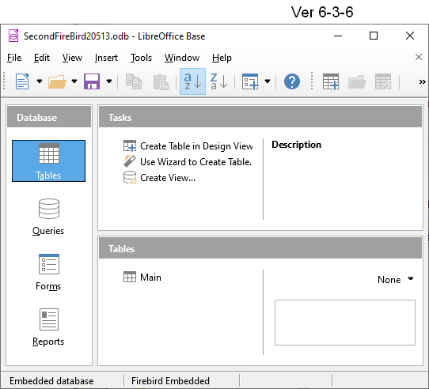The height and width of the screenshot is (389, 429).
Task: Select Tables in the Database pane
Action: tap(48, 161)
